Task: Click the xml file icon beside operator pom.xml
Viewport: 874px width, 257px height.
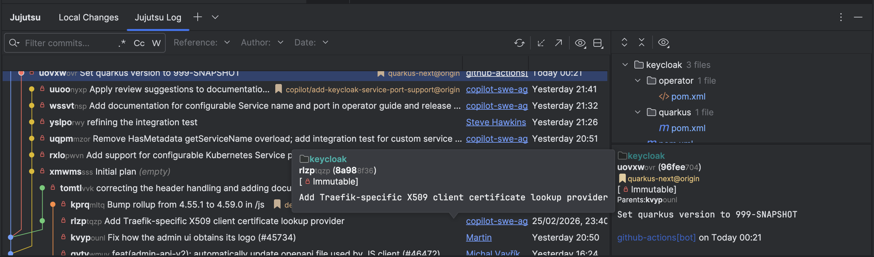Action: (664, 97)
